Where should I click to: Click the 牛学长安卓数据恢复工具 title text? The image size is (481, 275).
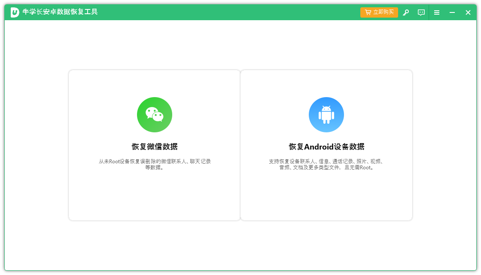(60, 12)
